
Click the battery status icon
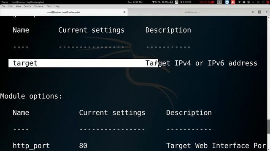(x=248, y=2)
